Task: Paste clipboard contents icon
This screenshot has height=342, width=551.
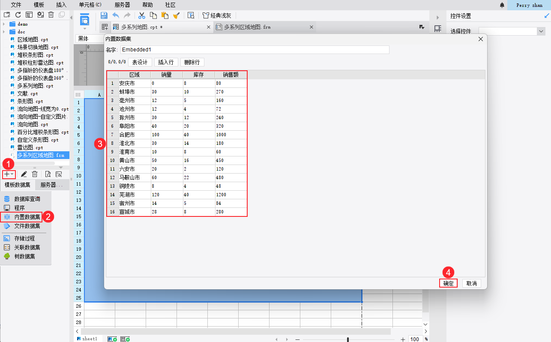Action: 165,15
